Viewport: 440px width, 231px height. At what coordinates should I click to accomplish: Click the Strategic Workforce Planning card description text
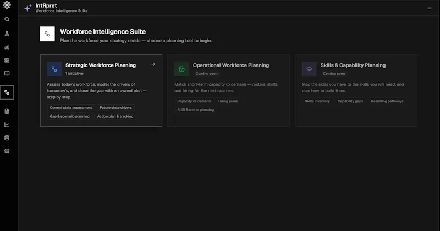click(97, 91)
